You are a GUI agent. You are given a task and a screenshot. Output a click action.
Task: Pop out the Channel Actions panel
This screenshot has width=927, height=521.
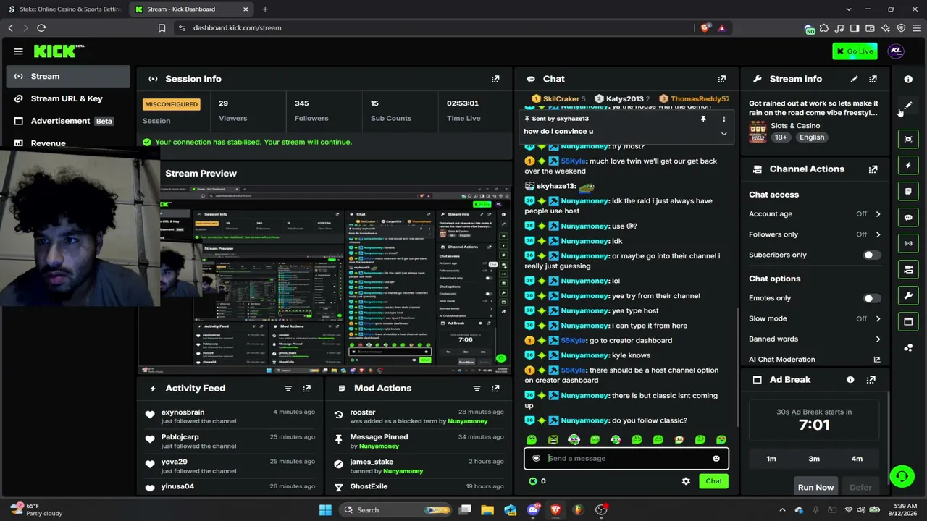873,169
